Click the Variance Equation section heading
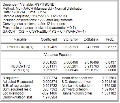Screen dimensions: 120x103 pyautogui.click(x=58, y=55)
